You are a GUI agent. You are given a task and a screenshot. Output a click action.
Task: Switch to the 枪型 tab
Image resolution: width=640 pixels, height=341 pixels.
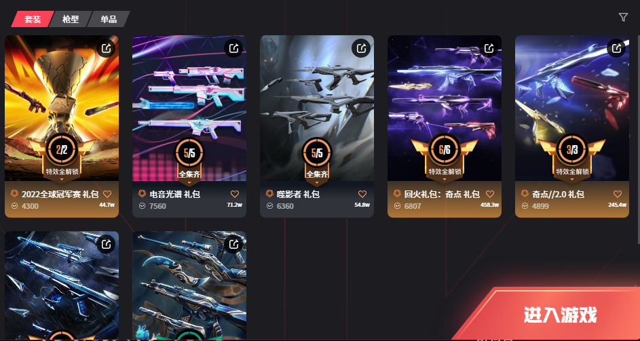click(x=70, y=19)
